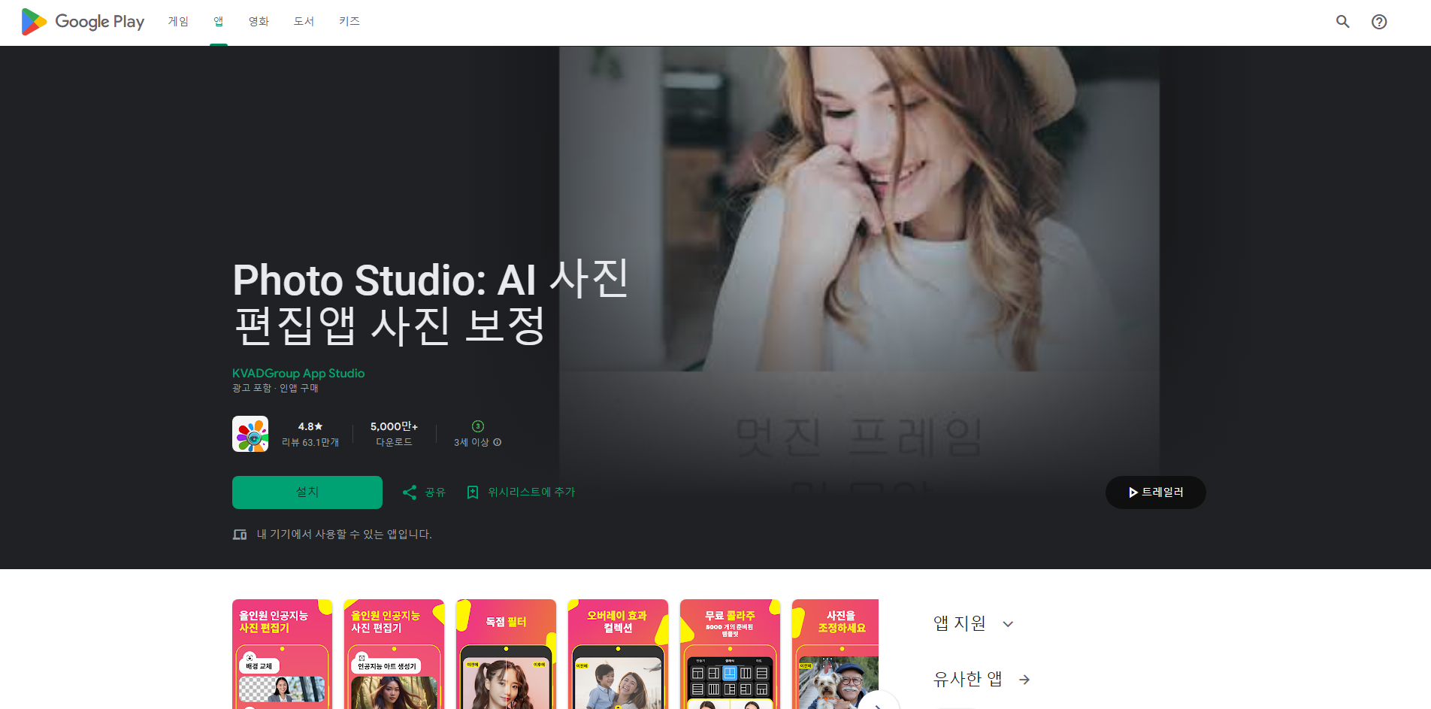
Task: Click the Photo Studio app icon
Action: pos(251,434)
